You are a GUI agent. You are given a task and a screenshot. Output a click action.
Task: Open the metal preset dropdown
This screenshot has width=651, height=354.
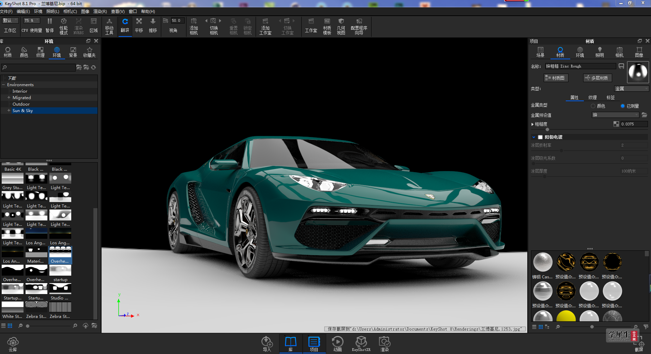(616, 115)
